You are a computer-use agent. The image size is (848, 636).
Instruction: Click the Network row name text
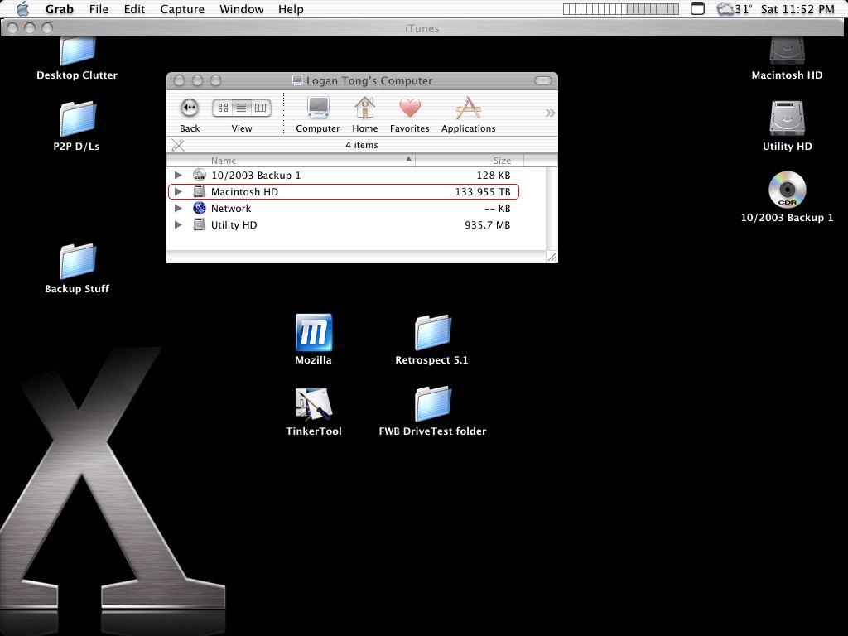(231, 208)
